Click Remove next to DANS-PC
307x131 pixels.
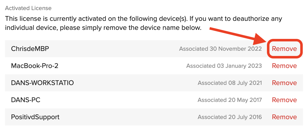click(284, 100)
